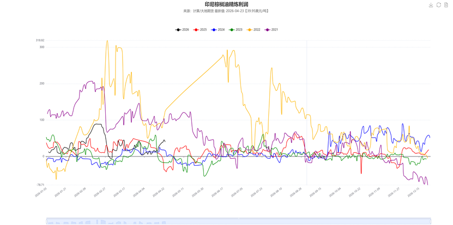Open the data view document icon
Screen dimensions: 453x225
[446, 5]
